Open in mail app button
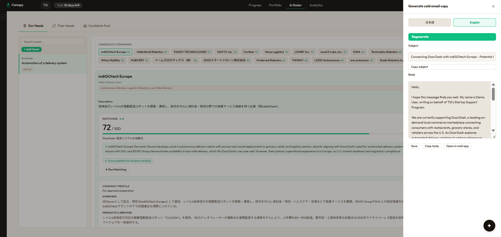This screenshot has width=501, height=237. (x=457, y=146)
